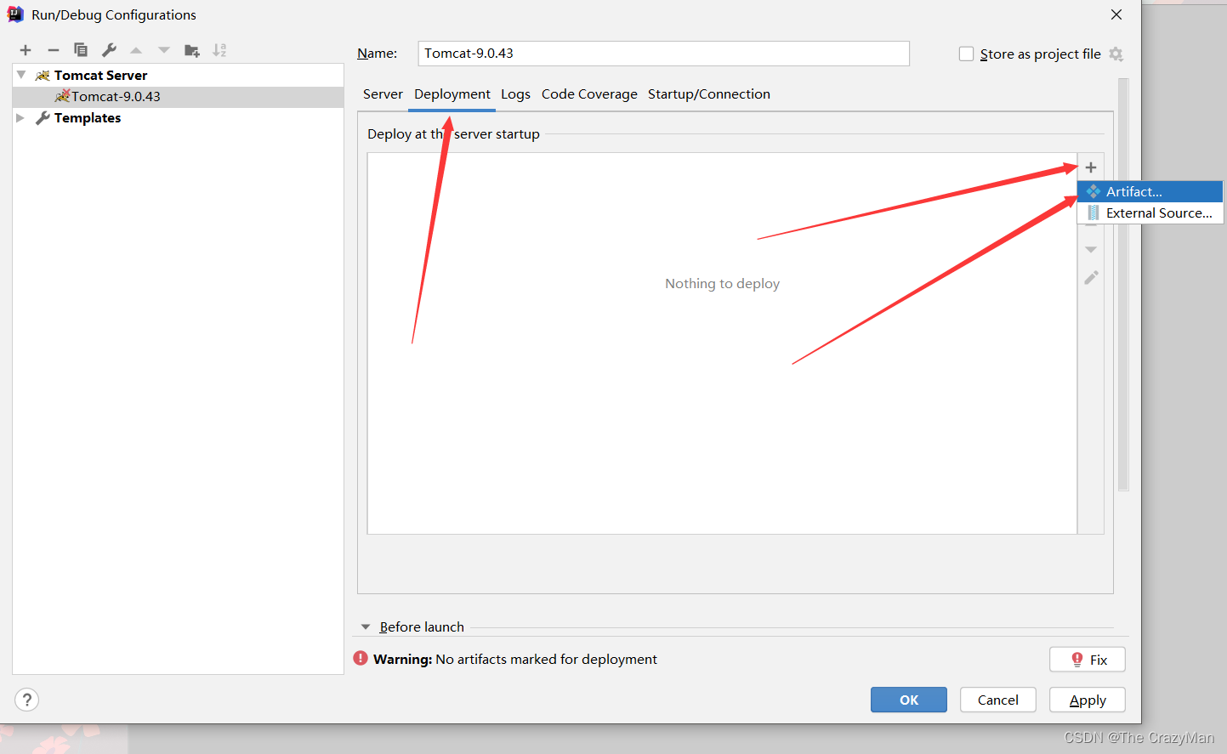Collapse the Tomcat Server tree node

pyautogui.click(x=21, y=75)
